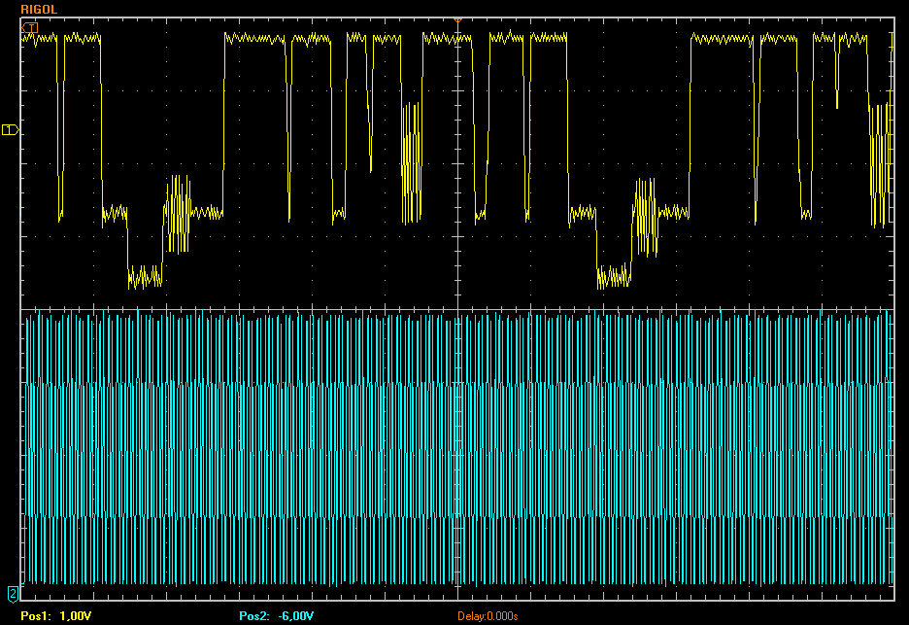Image resolution: width=909 pixels, height=625 pixels.
Task: Click the orange trigger position arrow at top center
Action: 457,19
